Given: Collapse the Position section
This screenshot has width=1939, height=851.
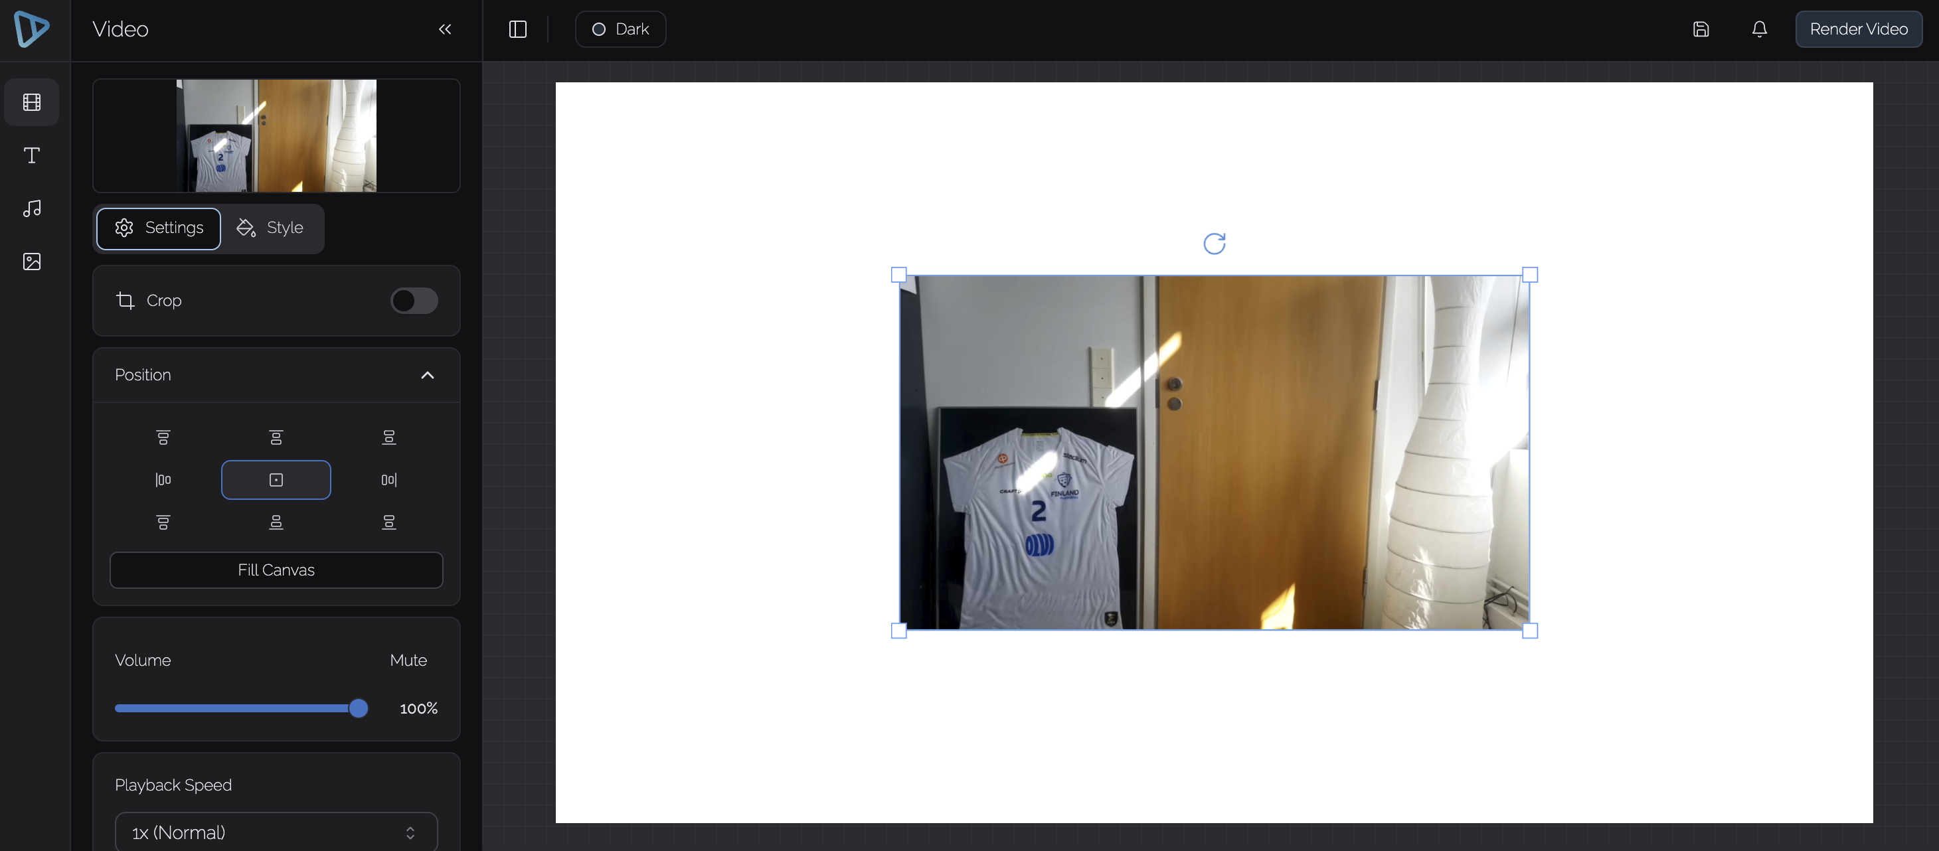Looking at the screenshot, I should click(427, 374).
